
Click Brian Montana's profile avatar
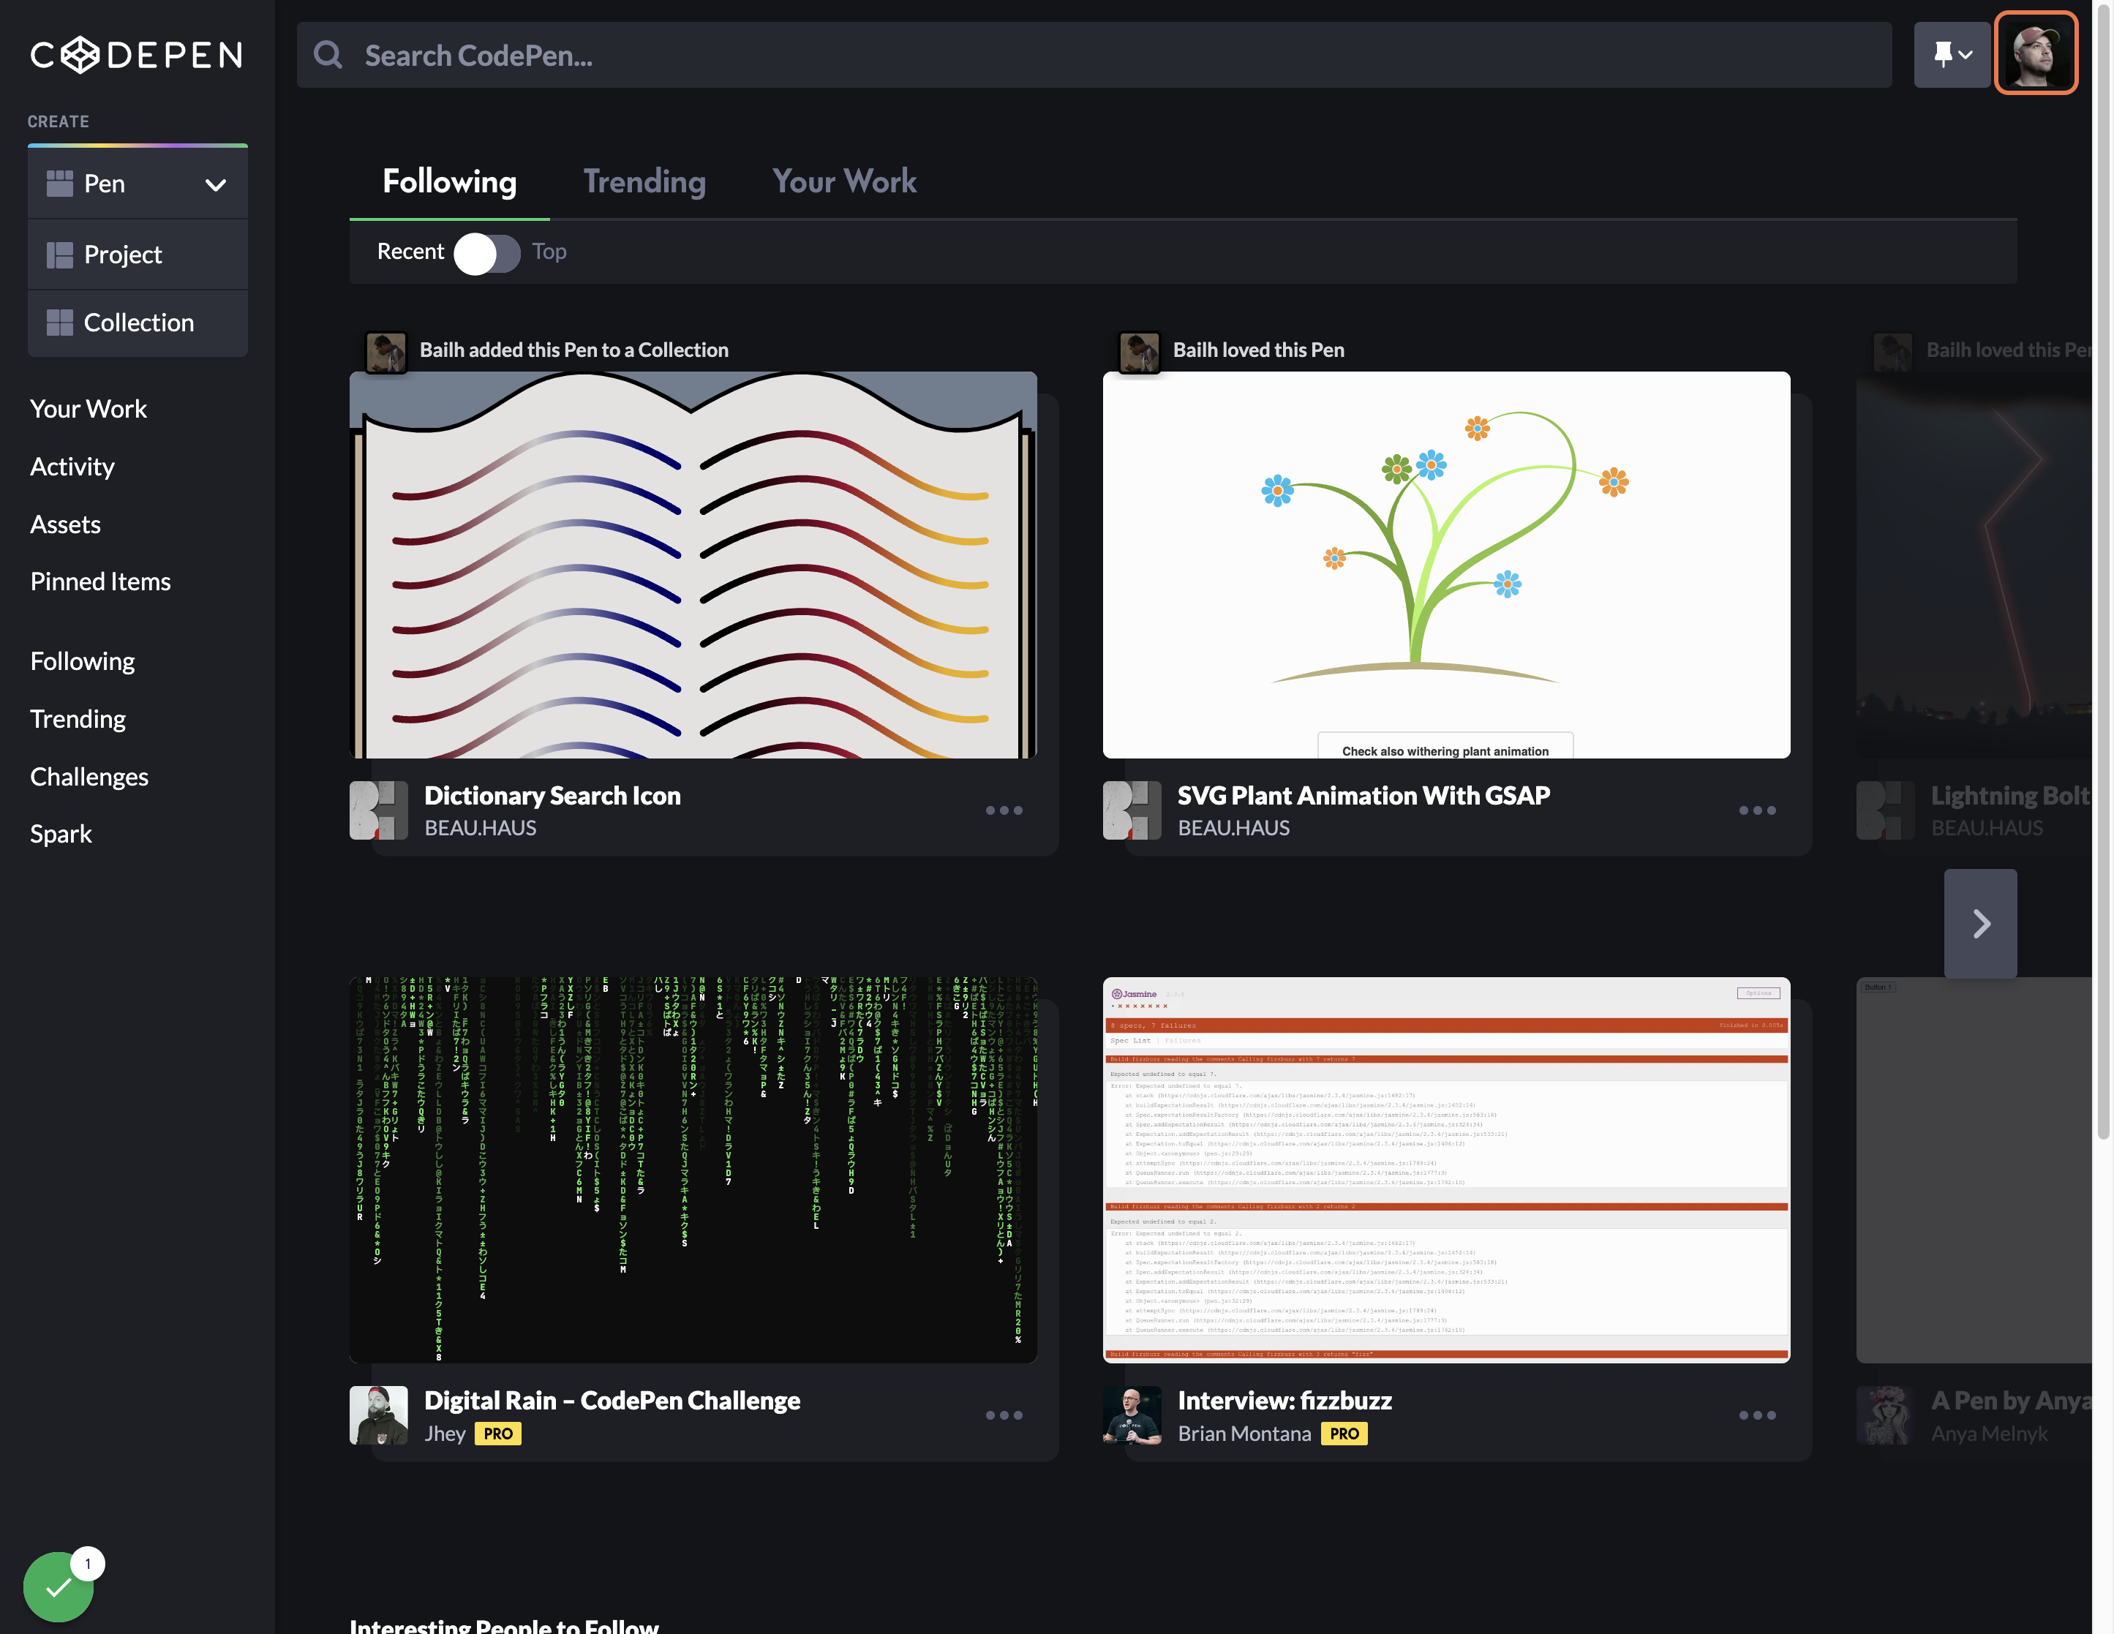[1132, 1415]
